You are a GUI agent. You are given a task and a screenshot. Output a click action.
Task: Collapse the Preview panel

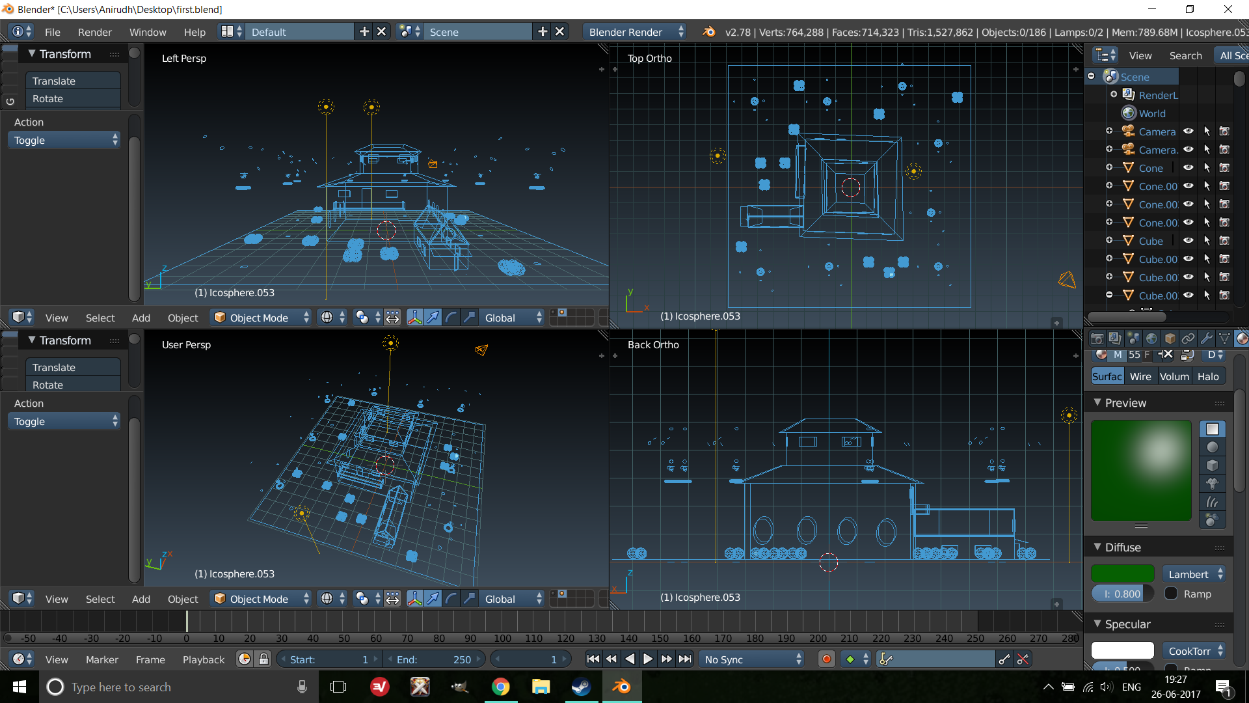(1098, 403)
